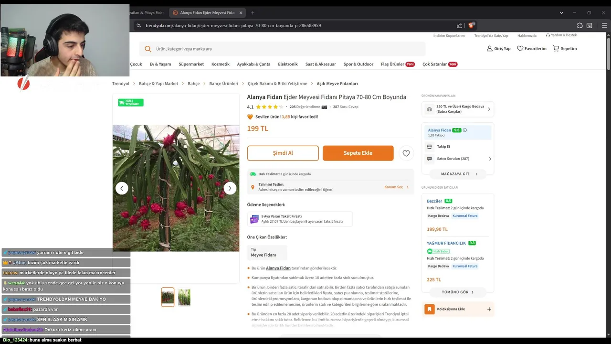This screenshot has height=344, width=611.
Task: Show the next product image with right arrow
Action: 230,188
